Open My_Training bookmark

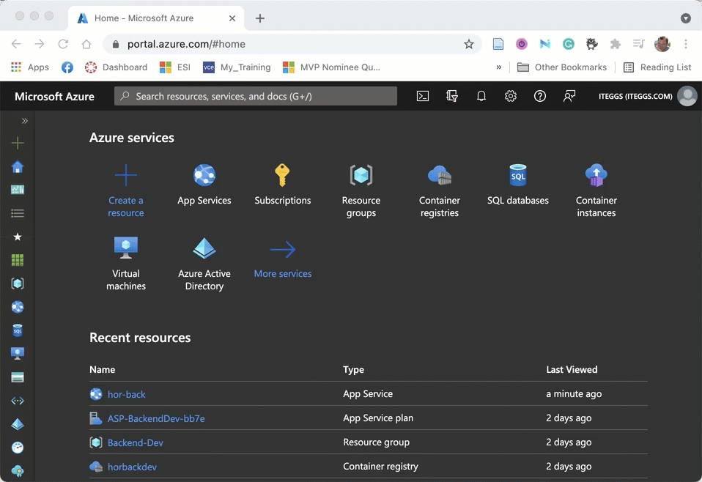pos(237,67)
